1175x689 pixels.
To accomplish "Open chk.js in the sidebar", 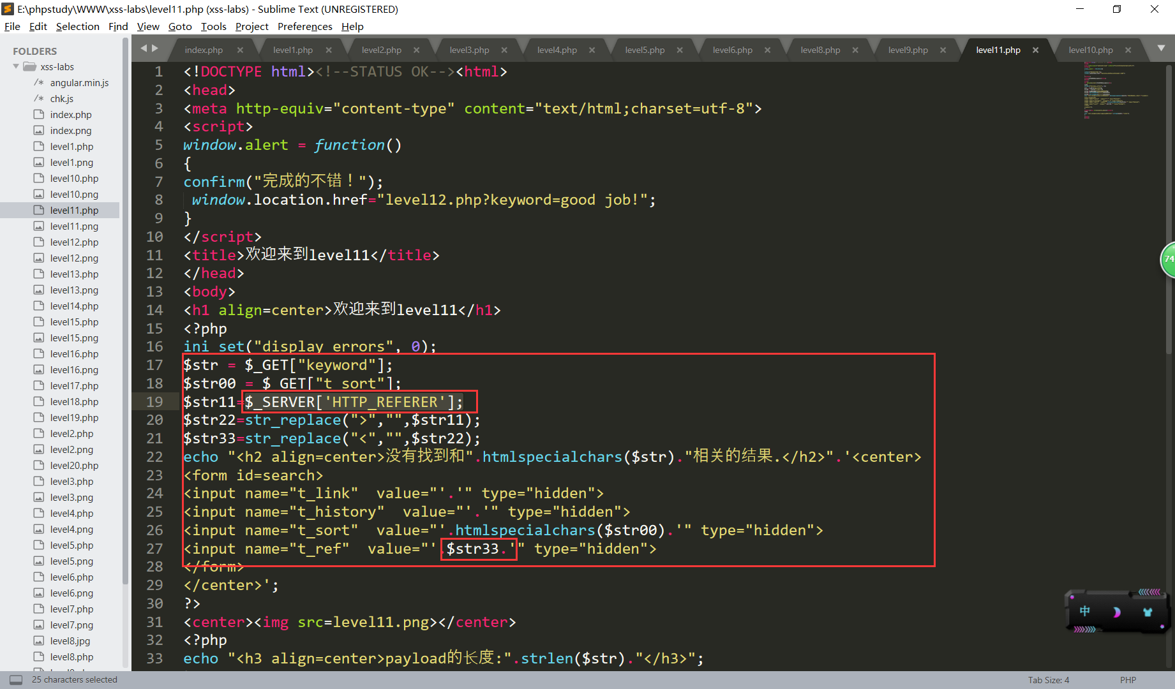I will point(62,99).
